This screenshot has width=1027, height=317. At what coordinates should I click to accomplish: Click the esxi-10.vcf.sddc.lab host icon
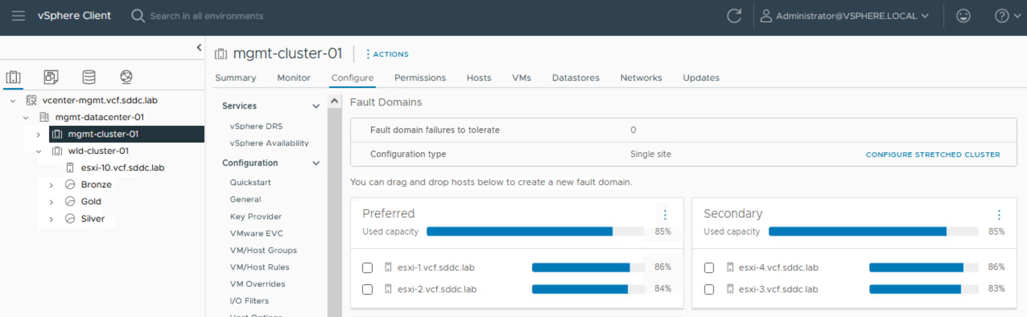70,168
